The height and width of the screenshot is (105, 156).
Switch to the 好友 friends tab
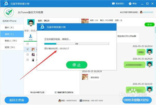tap(30, 37)
